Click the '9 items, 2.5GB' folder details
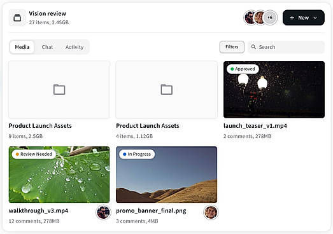This screenshot has width=333, height=234. point(25,136)
